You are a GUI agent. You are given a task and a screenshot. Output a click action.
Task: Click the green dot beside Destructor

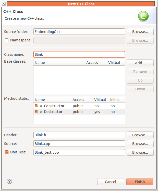point(41,112)
